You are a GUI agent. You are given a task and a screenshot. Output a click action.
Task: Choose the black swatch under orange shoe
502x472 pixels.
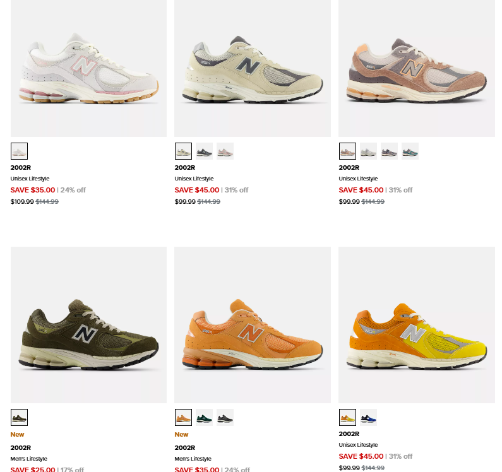tap(225, 417)
